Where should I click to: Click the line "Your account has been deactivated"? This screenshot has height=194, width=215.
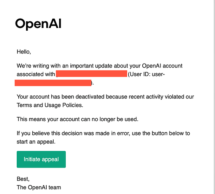[x=61, y=97]
